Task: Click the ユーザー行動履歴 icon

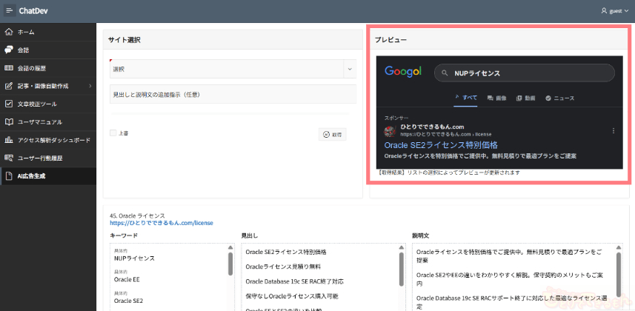Action: tap(9, 158)
